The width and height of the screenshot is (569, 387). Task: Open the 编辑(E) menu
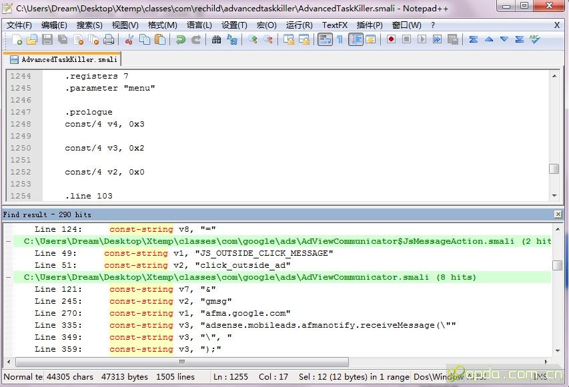[54, 25]
